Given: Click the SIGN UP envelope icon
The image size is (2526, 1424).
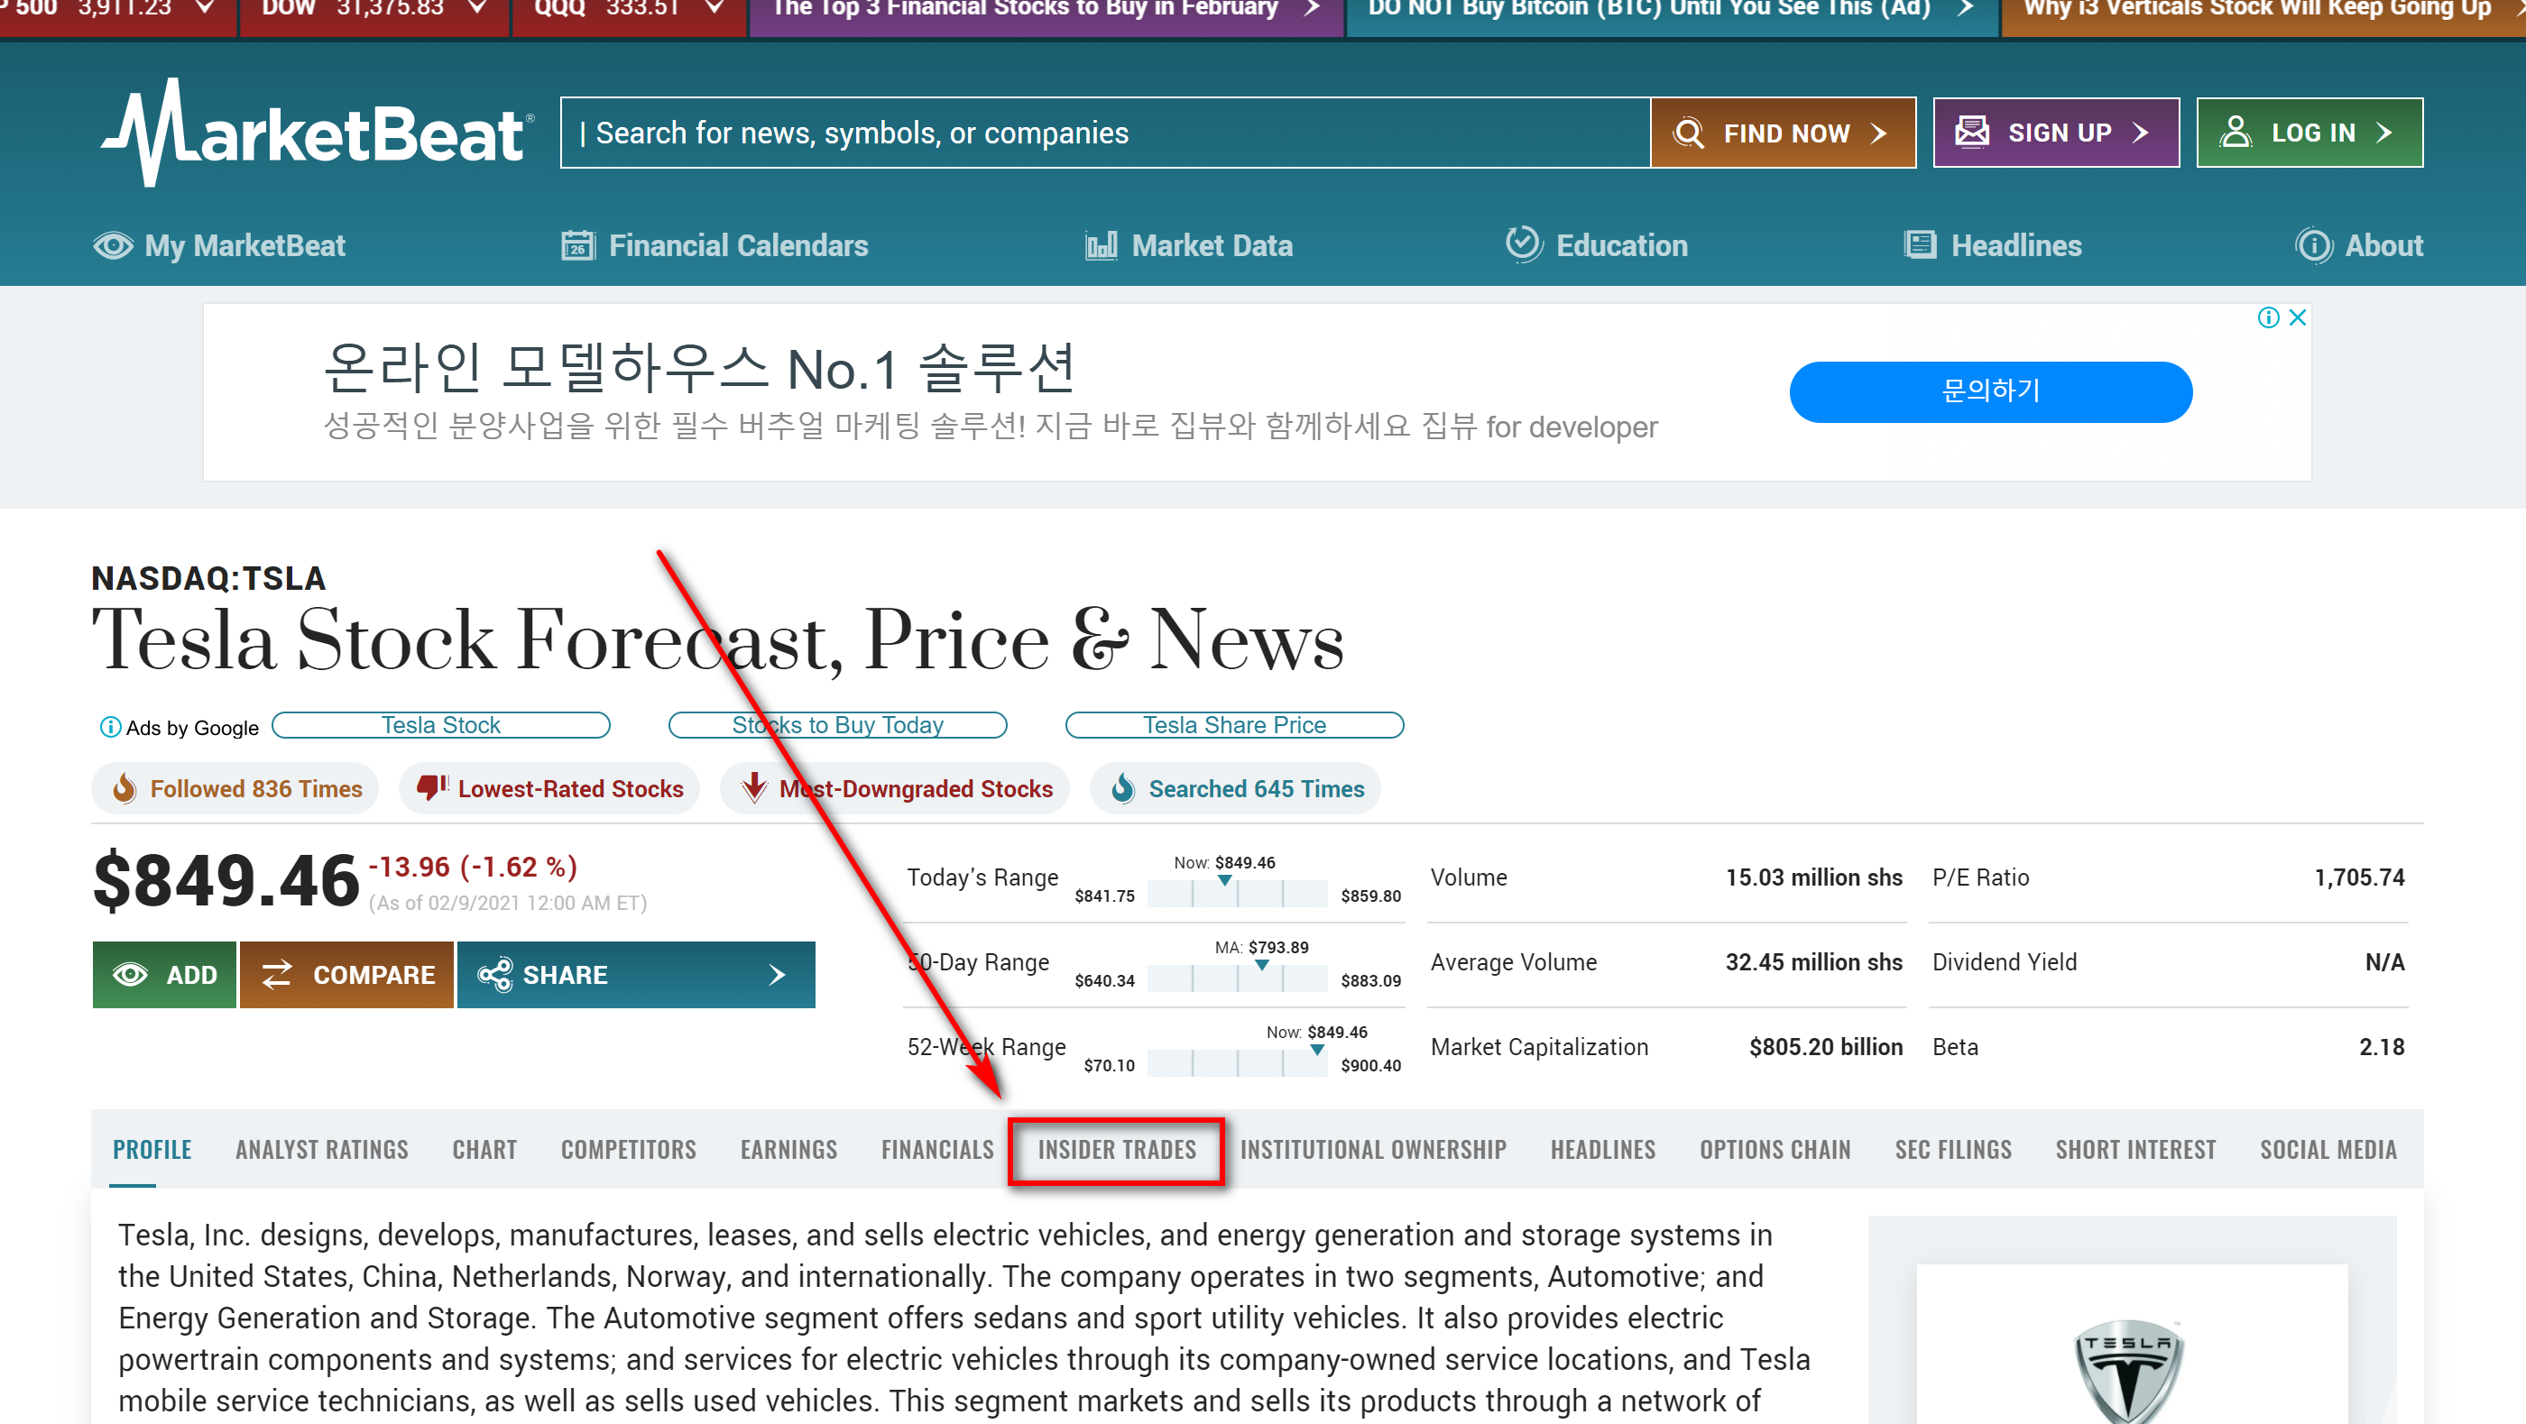Looking at the screenshot, I should 1972,133.
